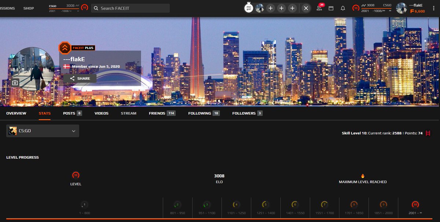The width and height of the screenshot is (440, 222).
Task: Open the FOLLOWERS tab
Action: [x=247, y=113]
